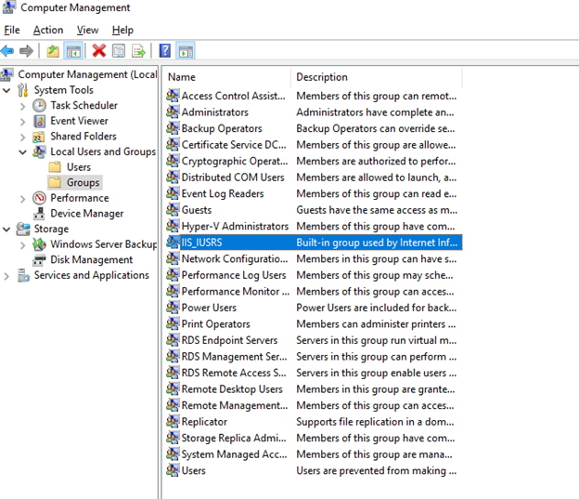Click the Administrators group icon
This screenshot has height=499, width=579.
[x=173, y=112]
